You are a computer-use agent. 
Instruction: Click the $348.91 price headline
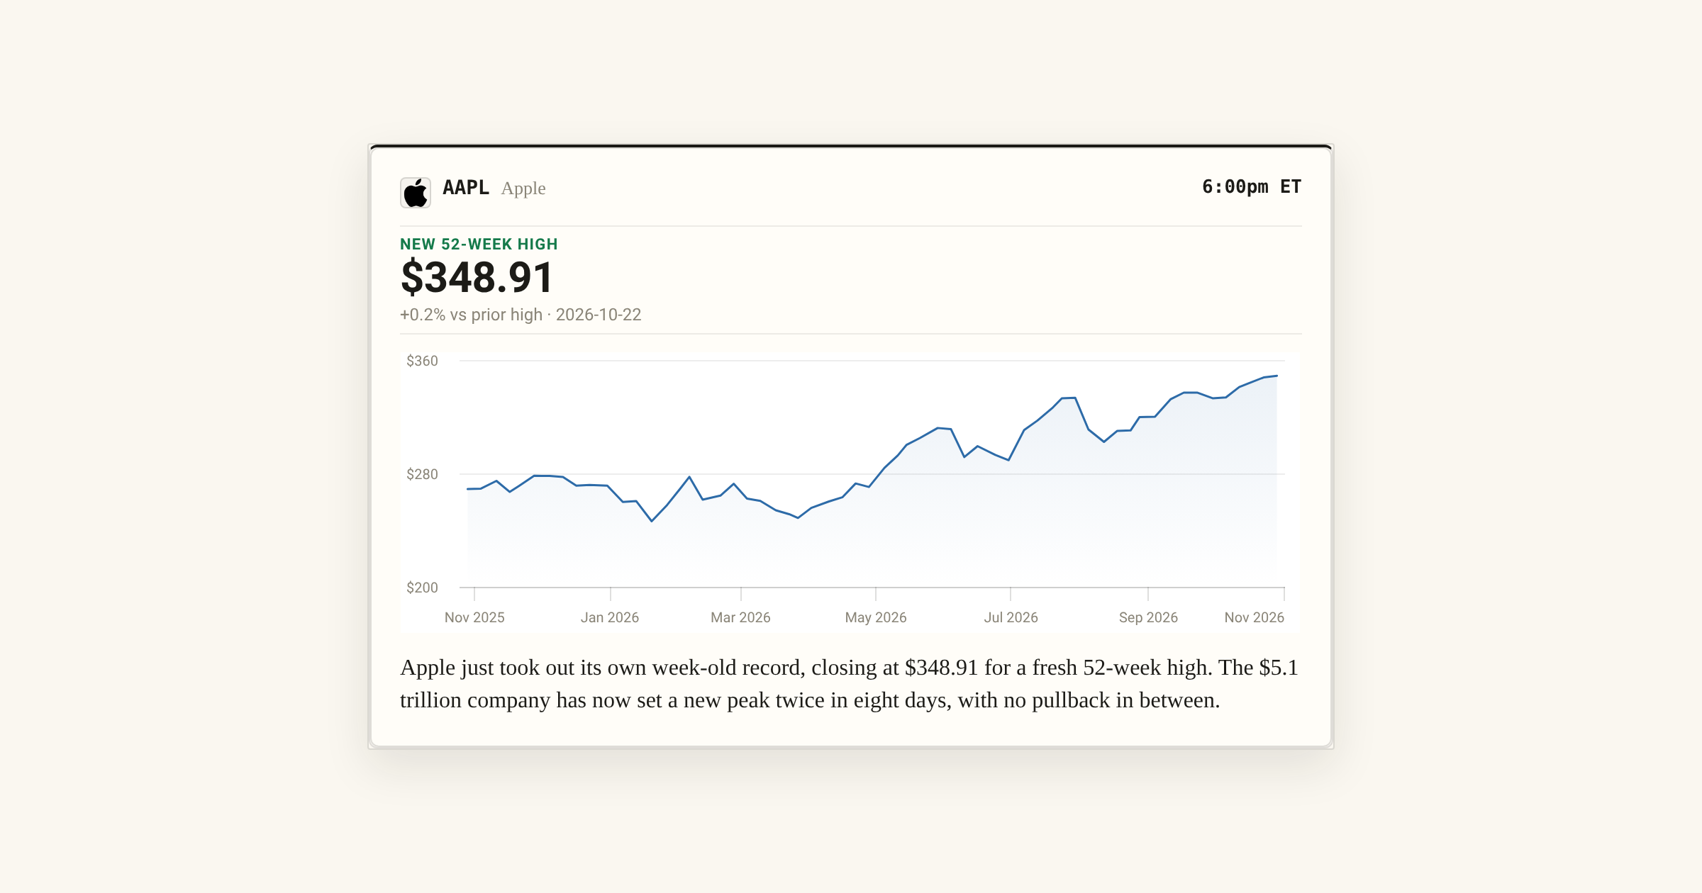click(x=477, y=277)
